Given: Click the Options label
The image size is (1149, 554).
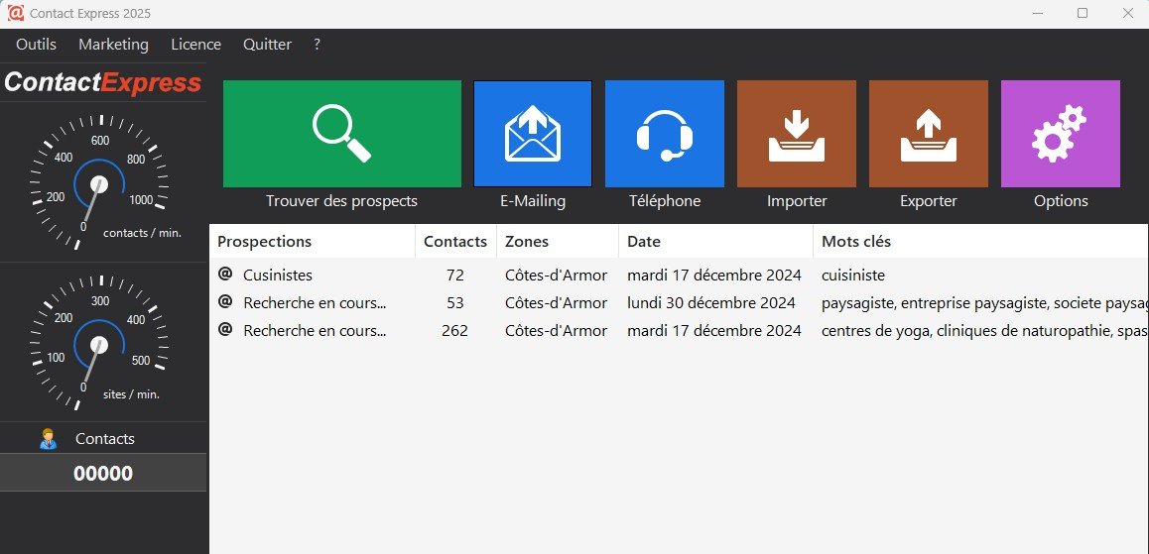Looking at the screenshot, I should 1061,200.
